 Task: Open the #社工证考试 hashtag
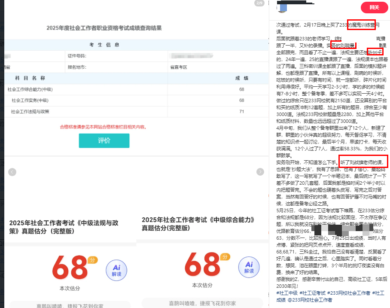[312, 293]
